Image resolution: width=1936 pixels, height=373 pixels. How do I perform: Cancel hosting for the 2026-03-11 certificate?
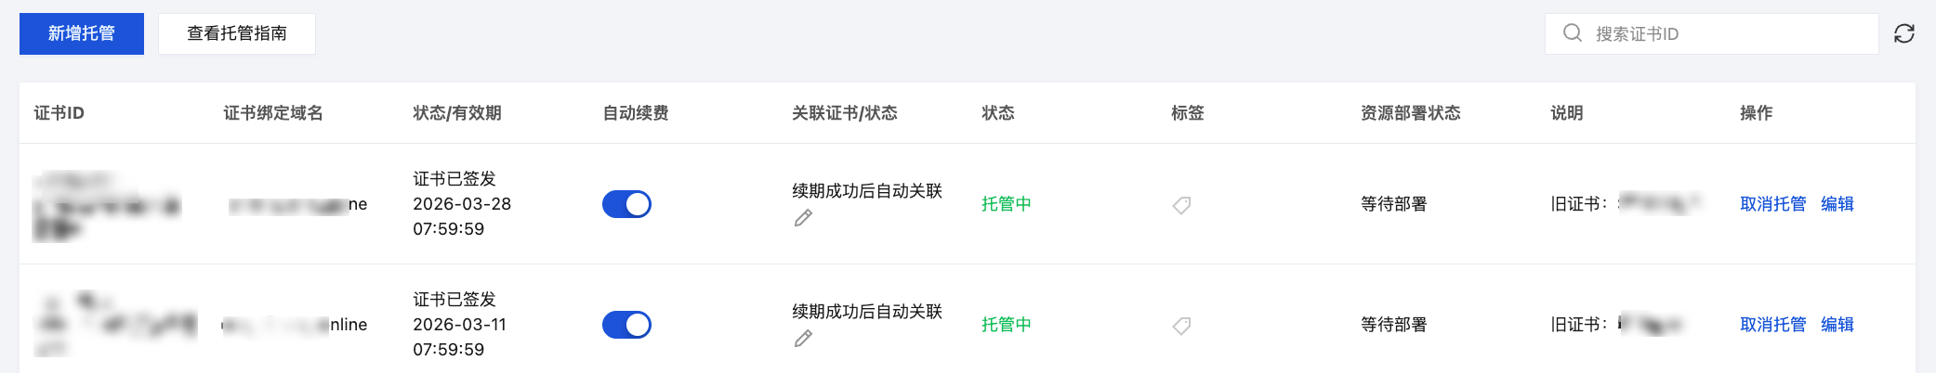coord(1772,325)
